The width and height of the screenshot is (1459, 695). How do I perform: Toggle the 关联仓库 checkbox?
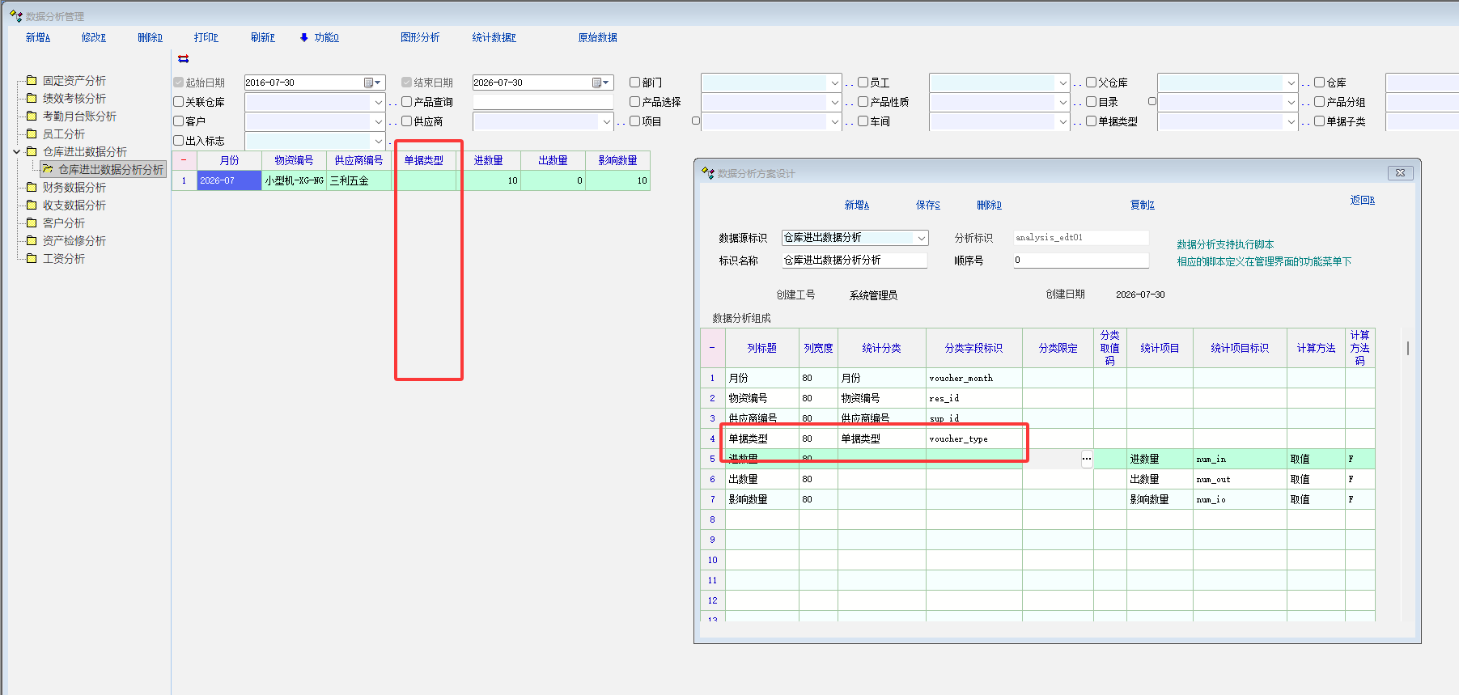(x=179, y=102)
